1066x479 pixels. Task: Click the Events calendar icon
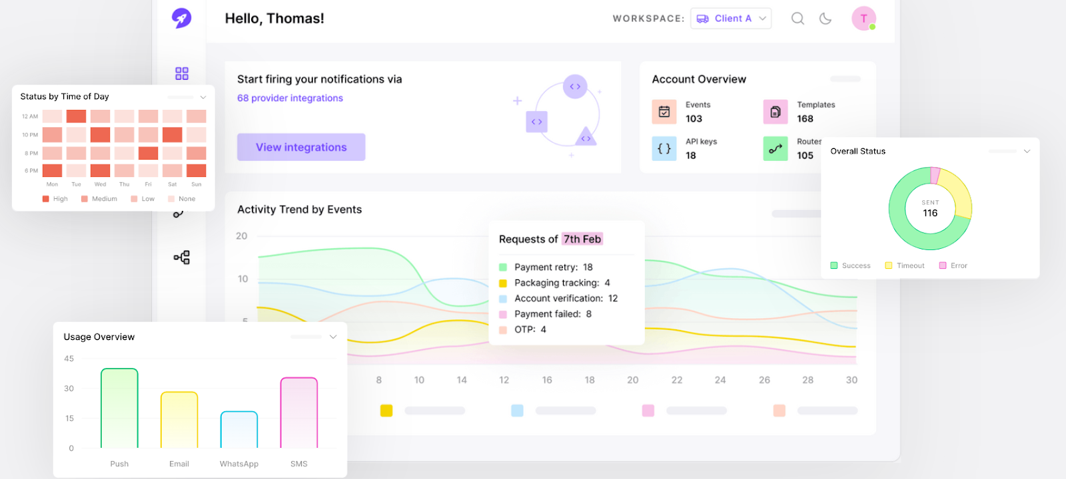[x=664, y=112]
